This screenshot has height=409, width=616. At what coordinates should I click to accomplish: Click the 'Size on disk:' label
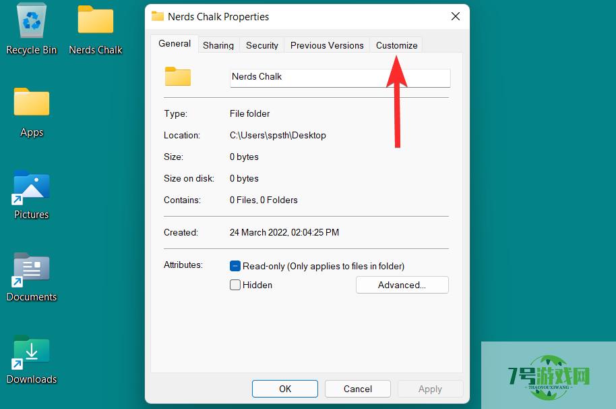click(x=189, y=179)
